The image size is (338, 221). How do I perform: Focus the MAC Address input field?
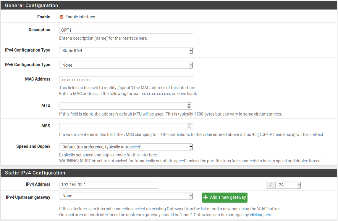tap(126, 80)
